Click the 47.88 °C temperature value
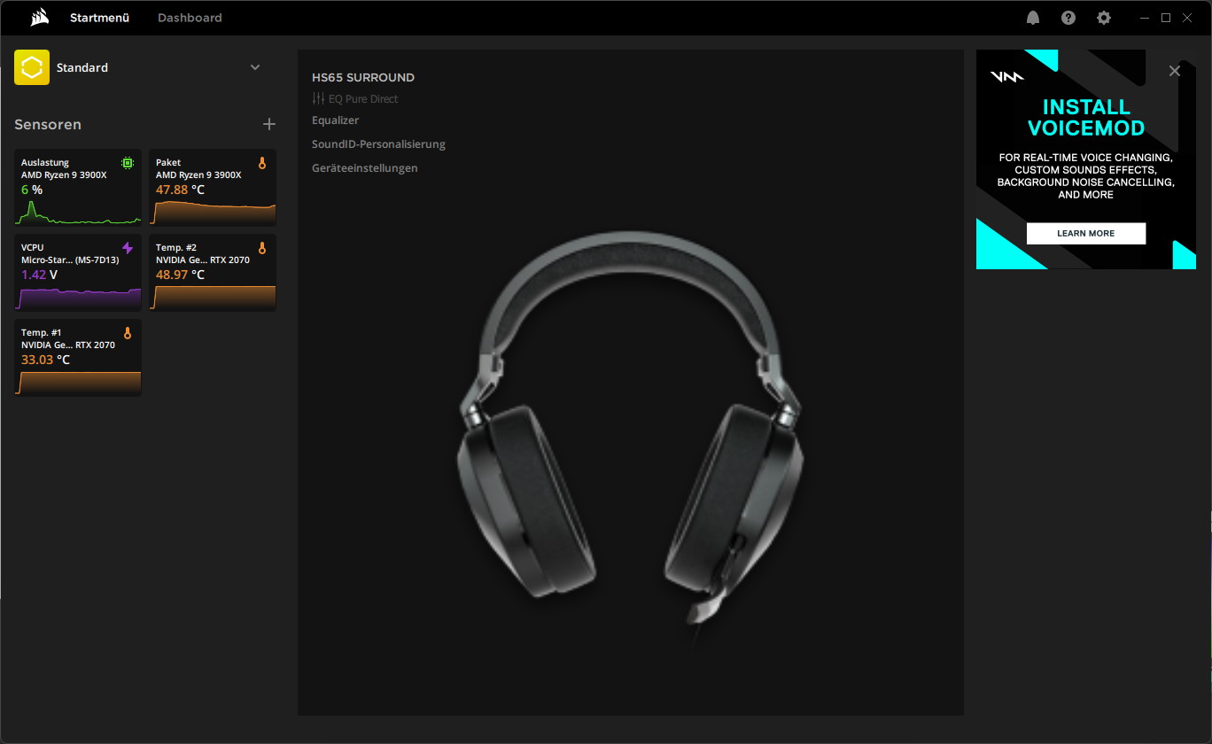The height and width of the screenshot is (744, 1212). coord(180,190)
